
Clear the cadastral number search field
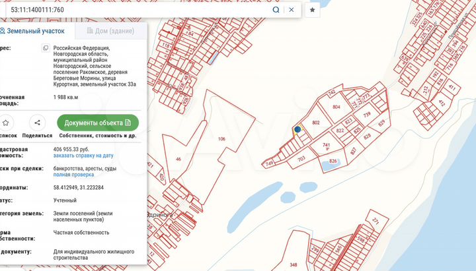(x=292, y=10)
